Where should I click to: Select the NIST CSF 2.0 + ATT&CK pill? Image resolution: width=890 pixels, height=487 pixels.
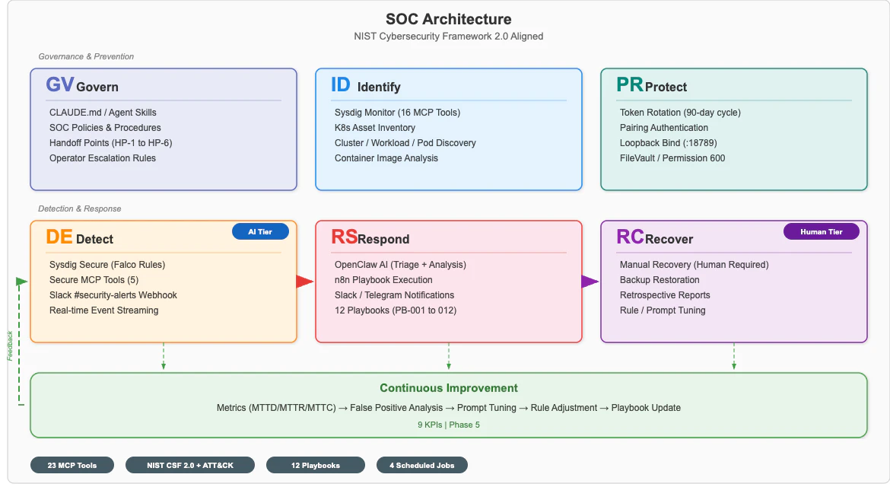click(x=190, y=466)
